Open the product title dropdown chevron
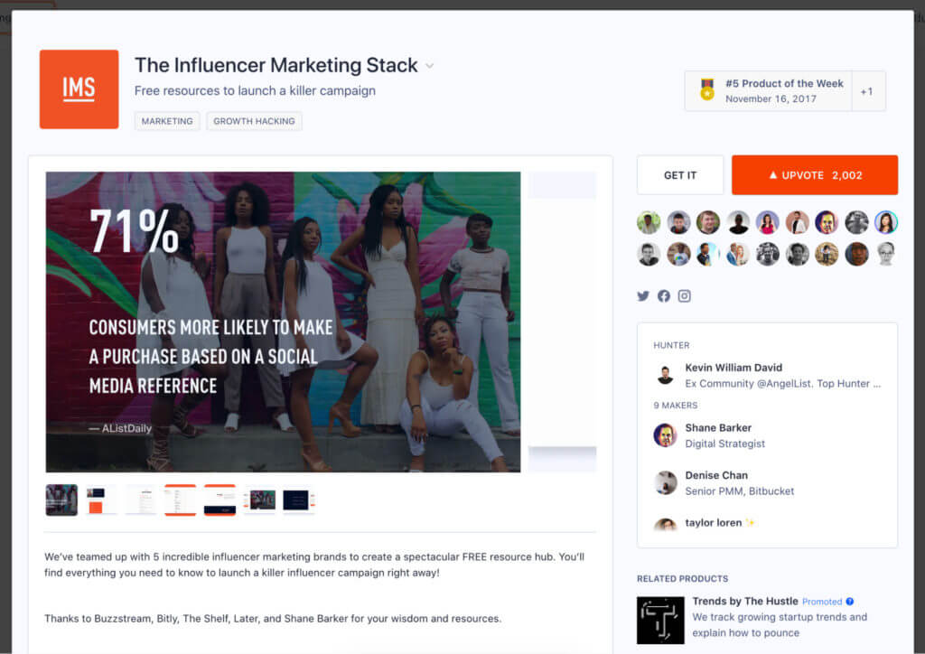Screen dimensions: 925x654 click(429, 66)
